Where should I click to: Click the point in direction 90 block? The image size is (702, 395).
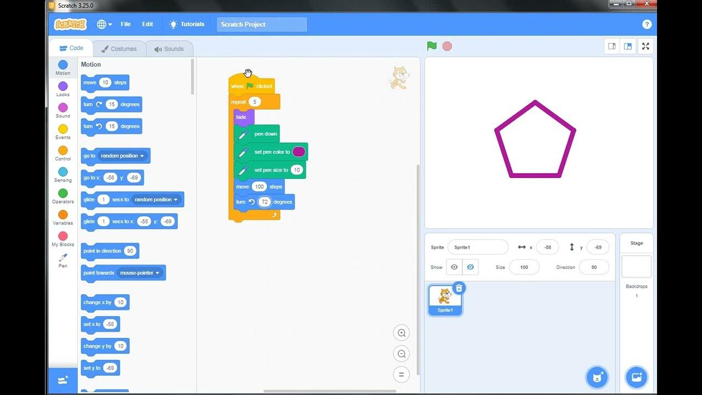pyautogui.click(x=110, y=251)
